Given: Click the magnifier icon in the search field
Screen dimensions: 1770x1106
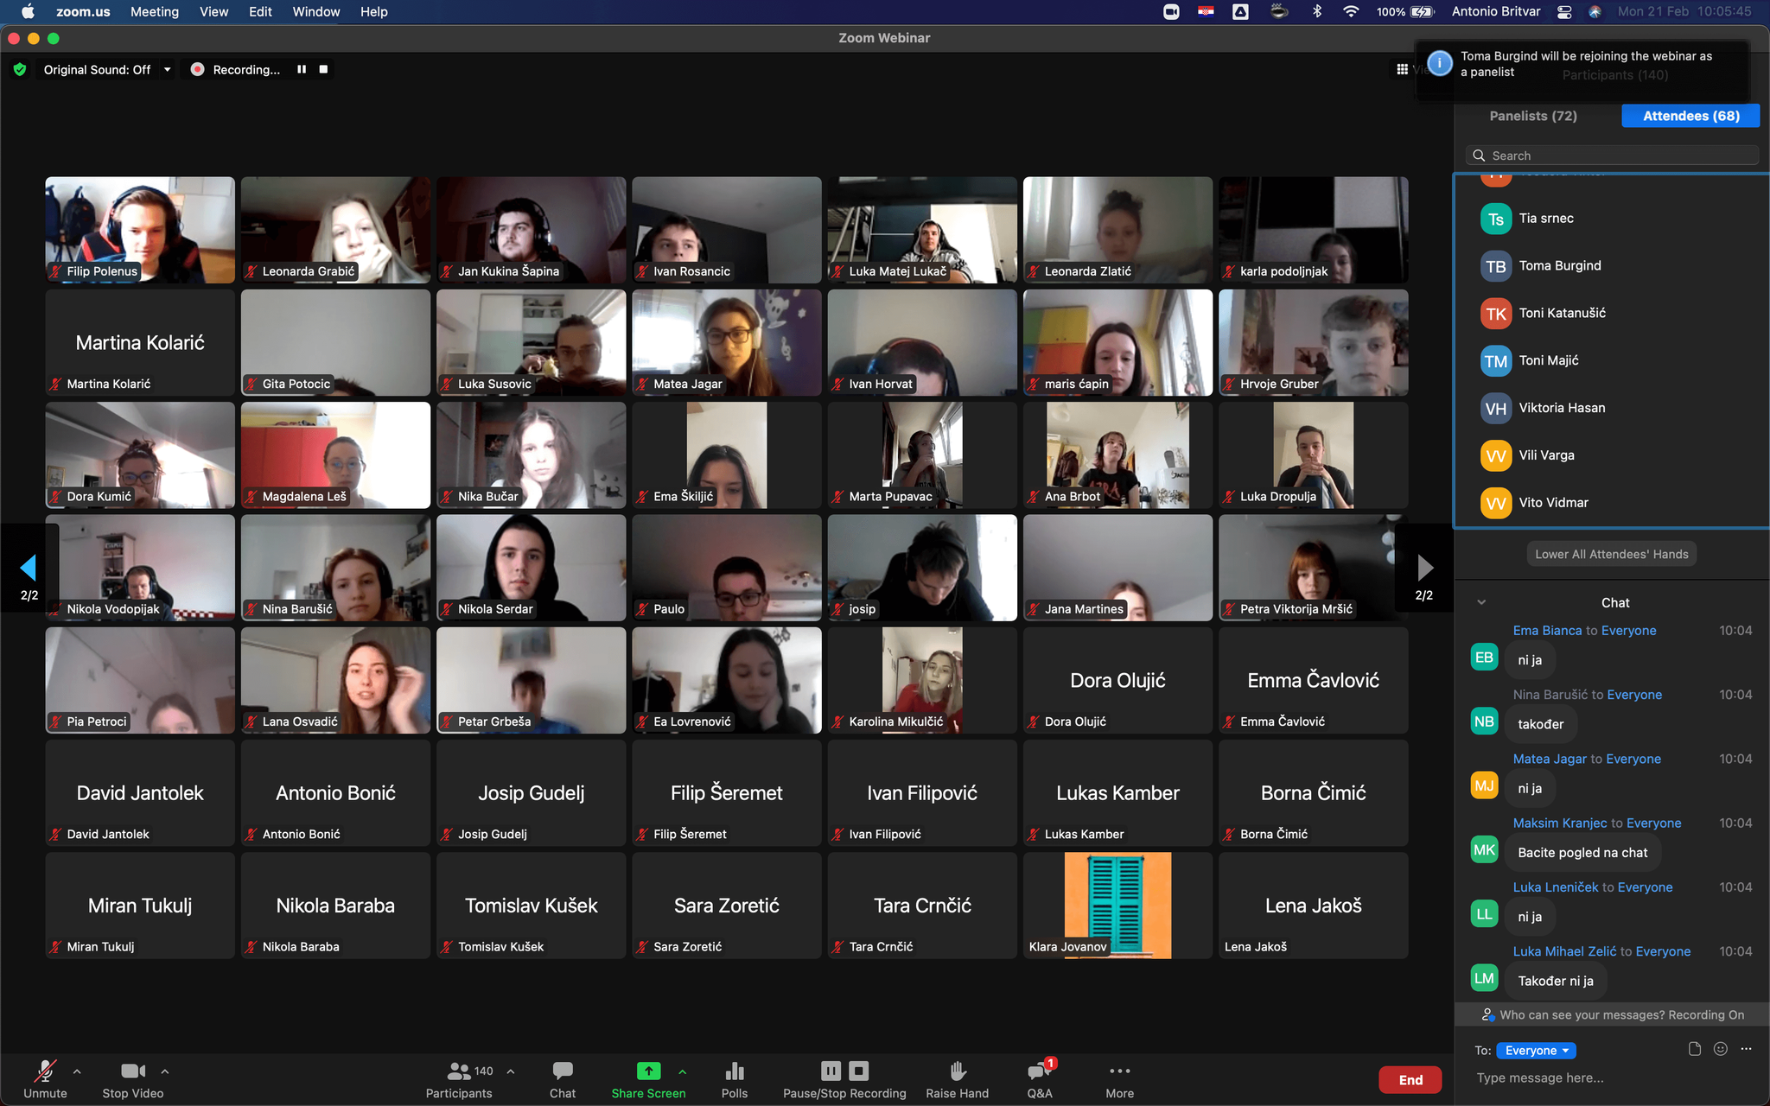Looking at the screenshot, I should (1479, 156).
